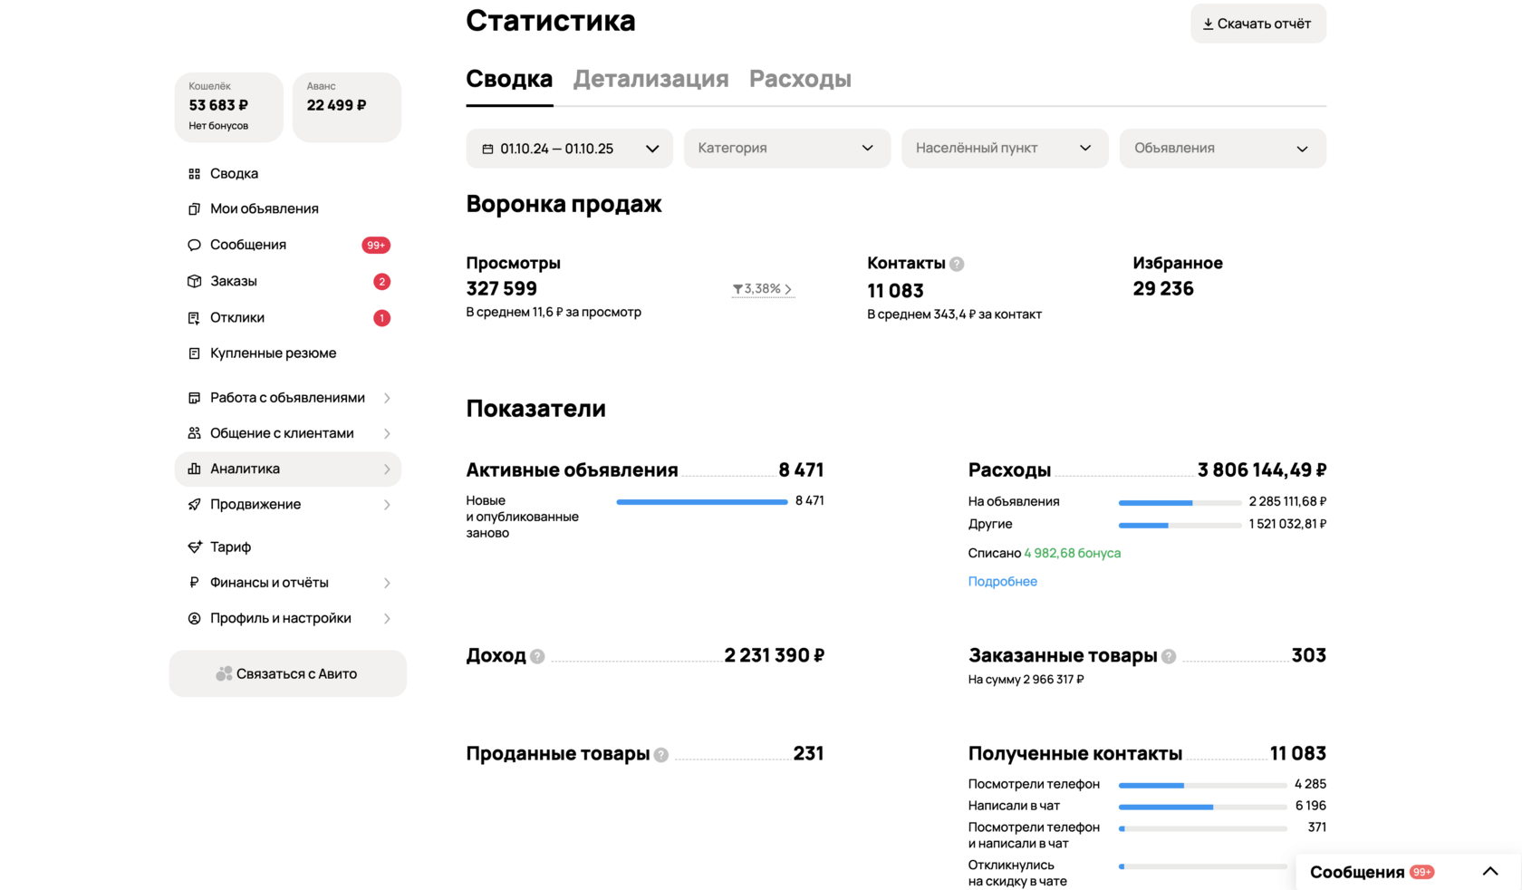Click the red badge 1 next to Отклики

pyautogui.click(x=382, y=318)
